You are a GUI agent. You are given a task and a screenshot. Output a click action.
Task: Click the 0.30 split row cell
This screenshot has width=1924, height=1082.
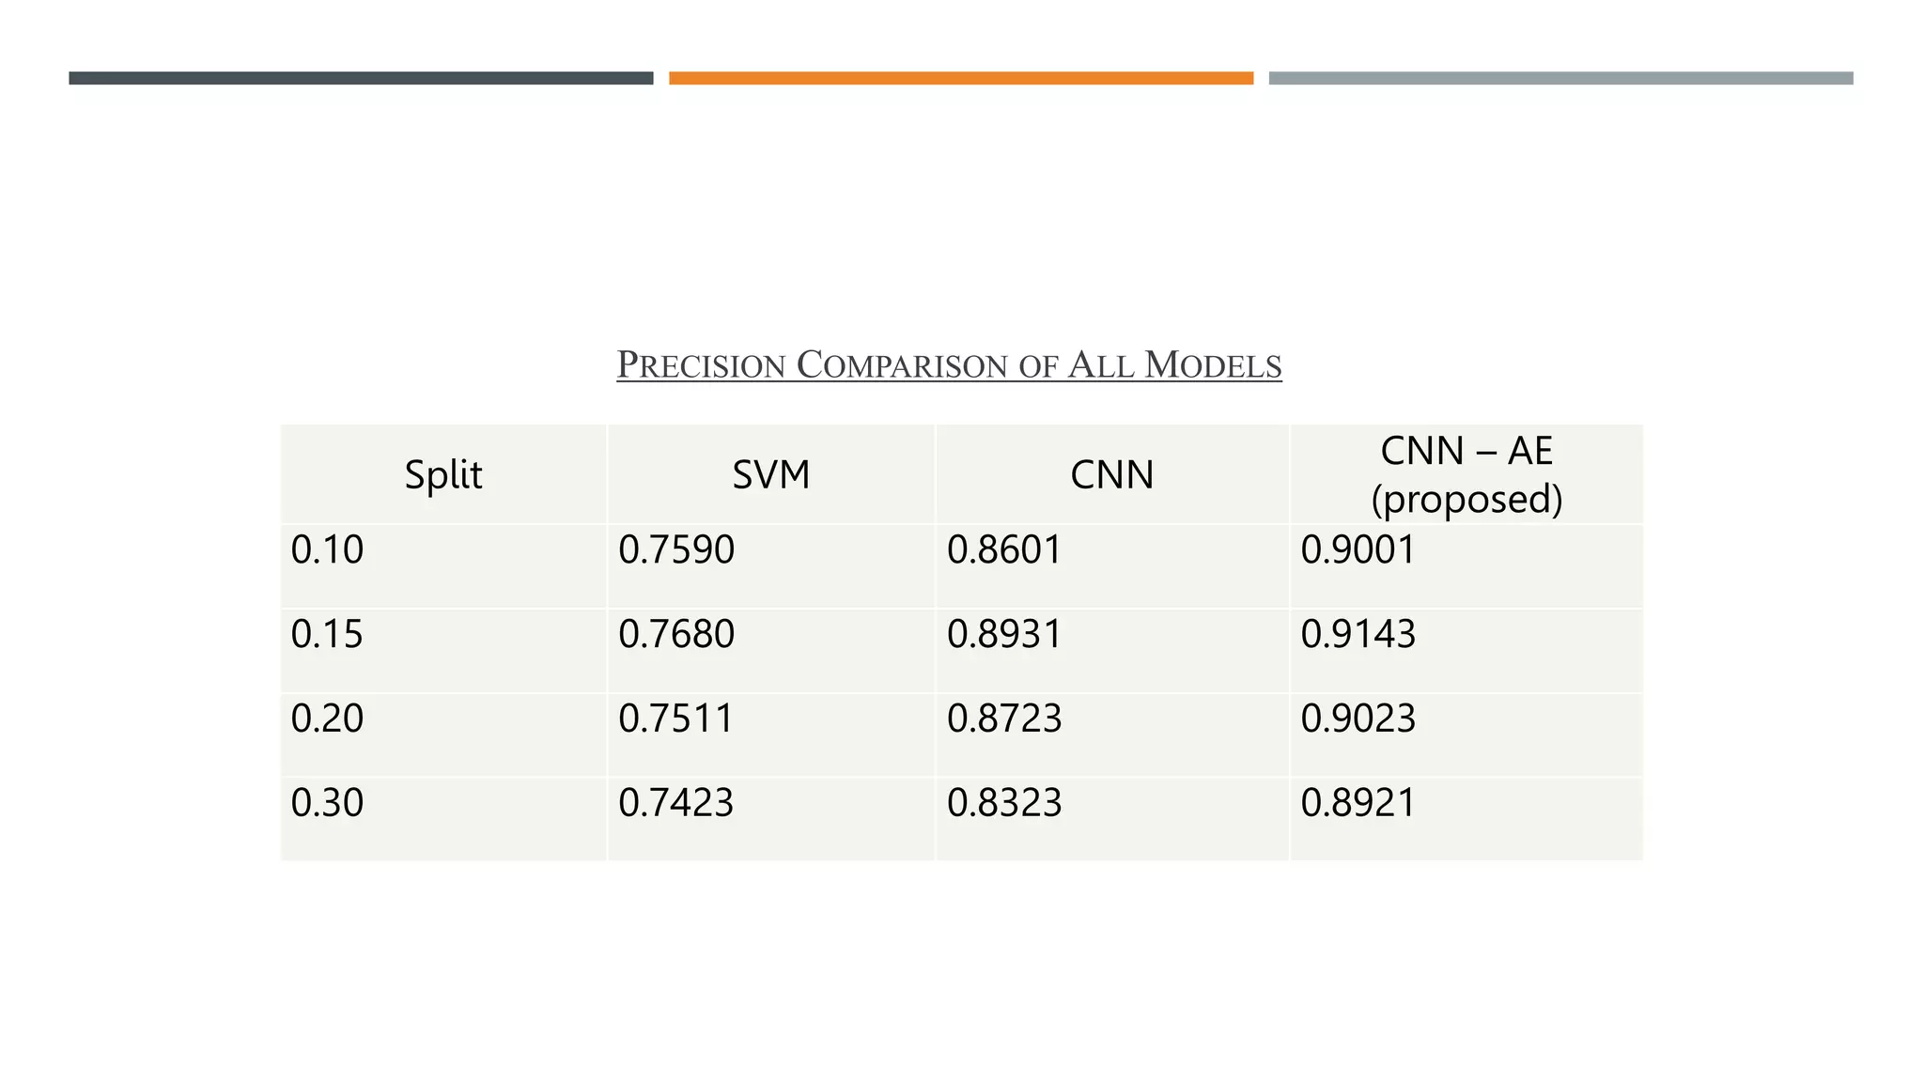coord(443,819)
